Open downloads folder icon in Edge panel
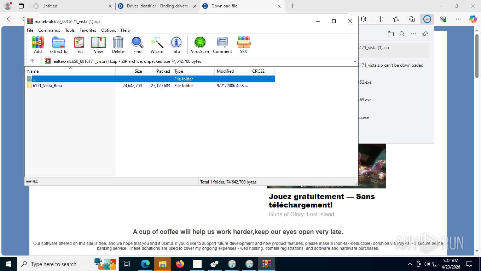Image resolution: width=481 pixels, height=271 pixels. click(391, 34)
